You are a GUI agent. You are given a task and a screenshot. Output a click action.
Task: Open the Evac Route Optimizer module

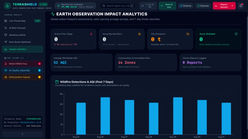[22, 42]
